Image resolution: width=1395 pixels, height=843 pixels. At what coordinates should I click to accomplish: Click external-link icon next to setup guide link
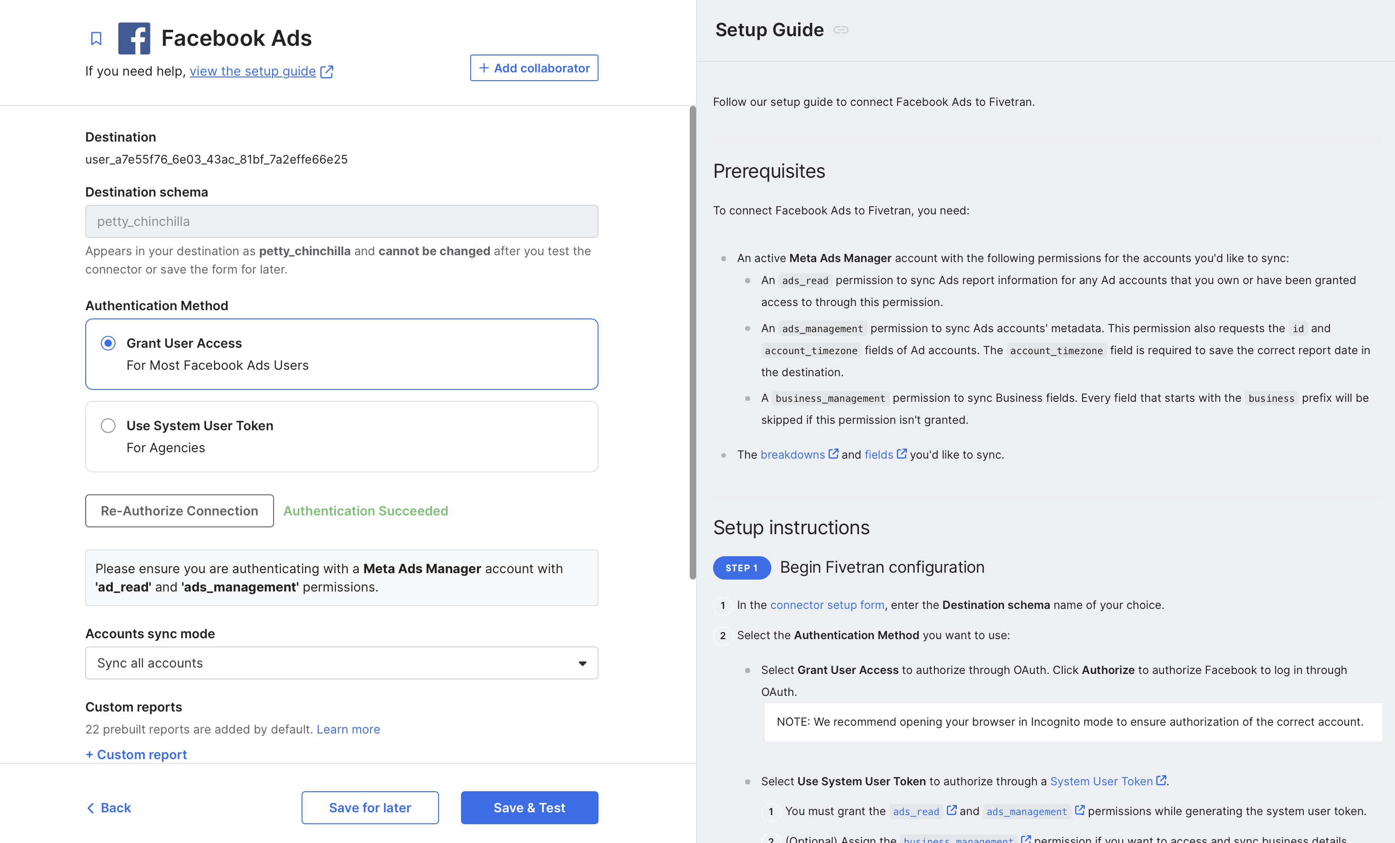(327, 72)
